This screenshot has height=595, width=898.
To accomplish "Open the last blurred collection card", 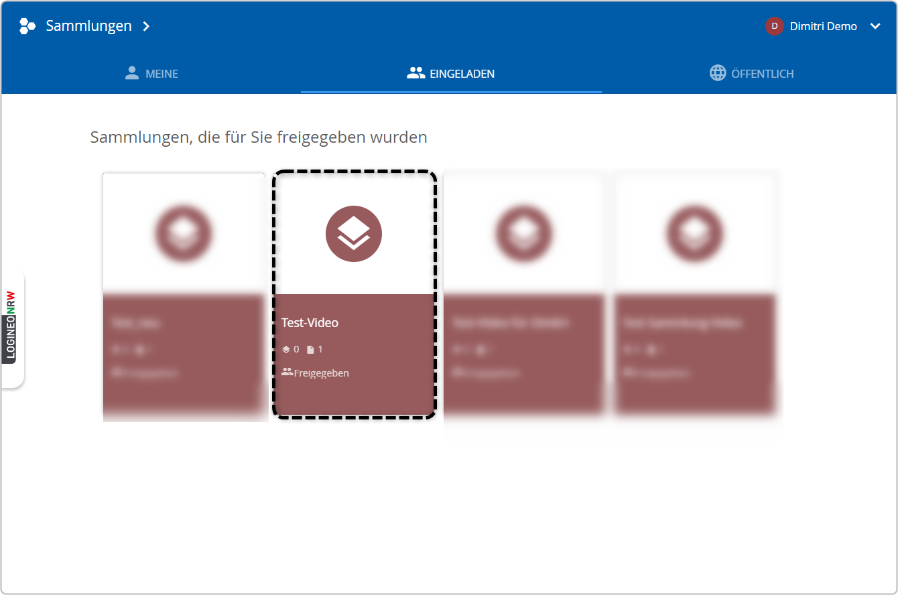I will [x=695, y=295].
